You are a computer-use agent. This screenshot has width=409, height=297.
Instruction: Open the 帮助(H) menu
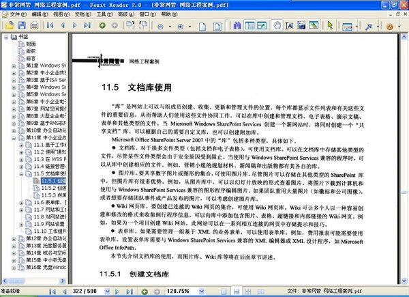pyautogui.click(x=169, y=14)
